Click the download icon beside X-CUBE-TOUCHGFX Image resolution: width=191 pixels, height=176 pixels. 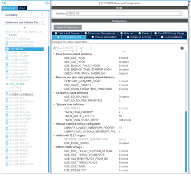7,165
